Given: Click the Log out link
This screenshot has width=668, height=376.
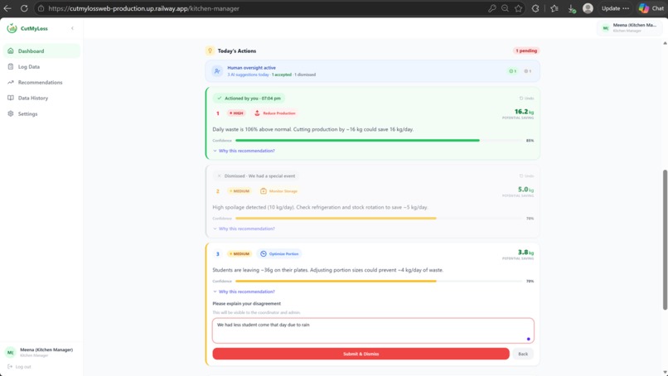Looking at the screenshot, I should click(20, 367).
